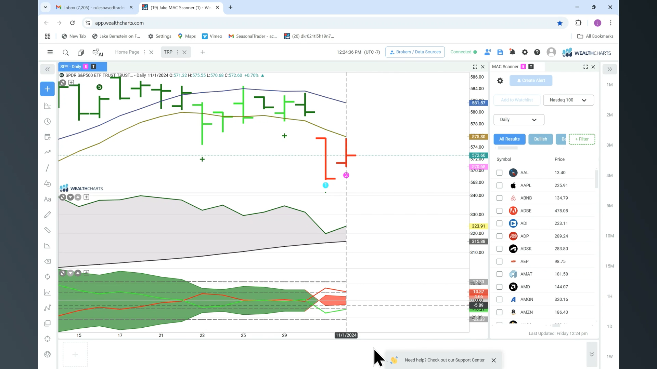Switch to Gmail Inbox browser tab
657x369 pixels.
click(95, 8)
